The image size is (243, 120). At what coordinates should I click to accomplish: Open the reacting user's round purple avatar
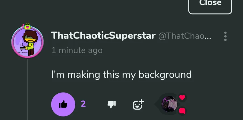169,104
